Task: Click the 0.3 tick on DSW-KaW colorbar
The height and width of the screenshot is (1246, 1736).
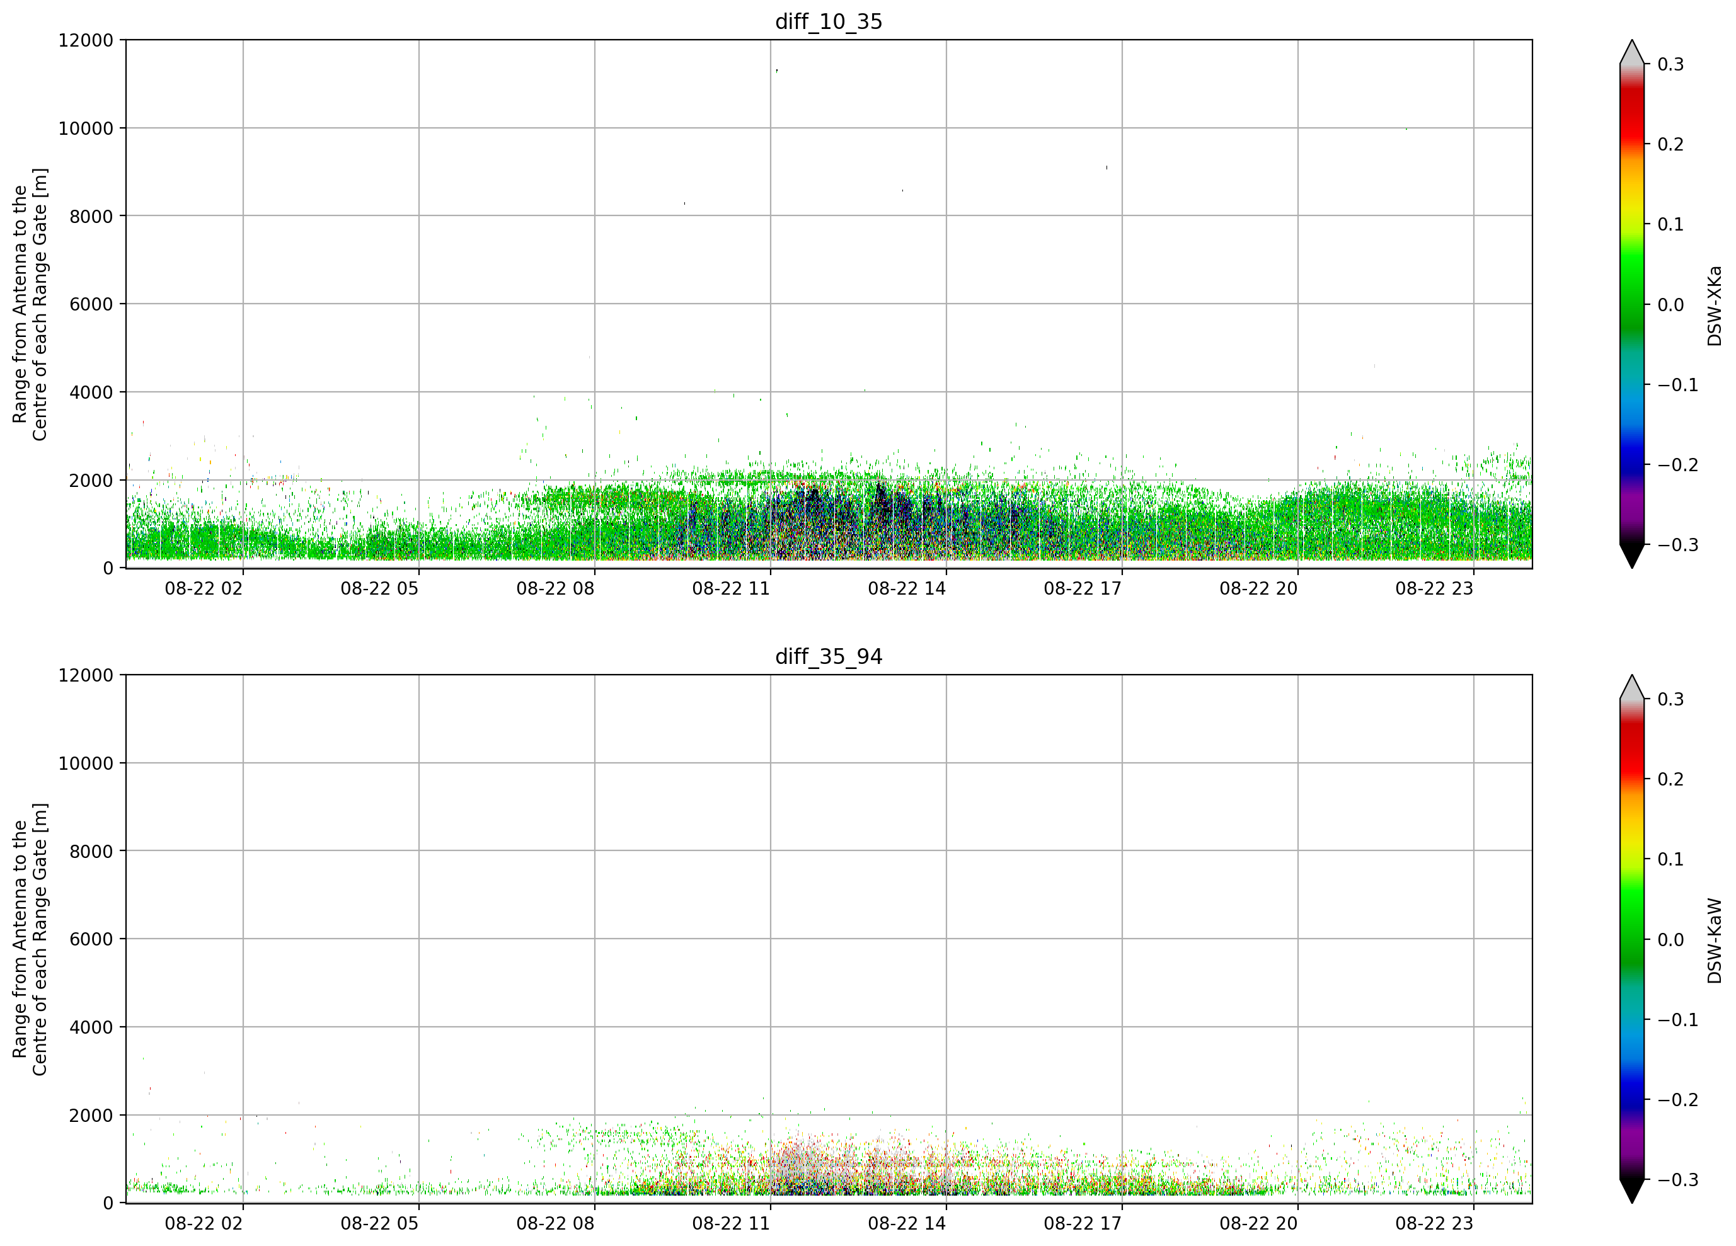Action: [x=1670, y=699]
